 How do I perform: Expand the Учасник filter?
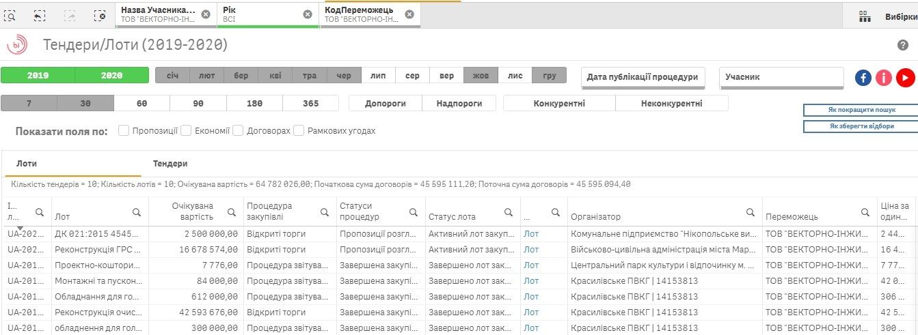click(782, 77)
